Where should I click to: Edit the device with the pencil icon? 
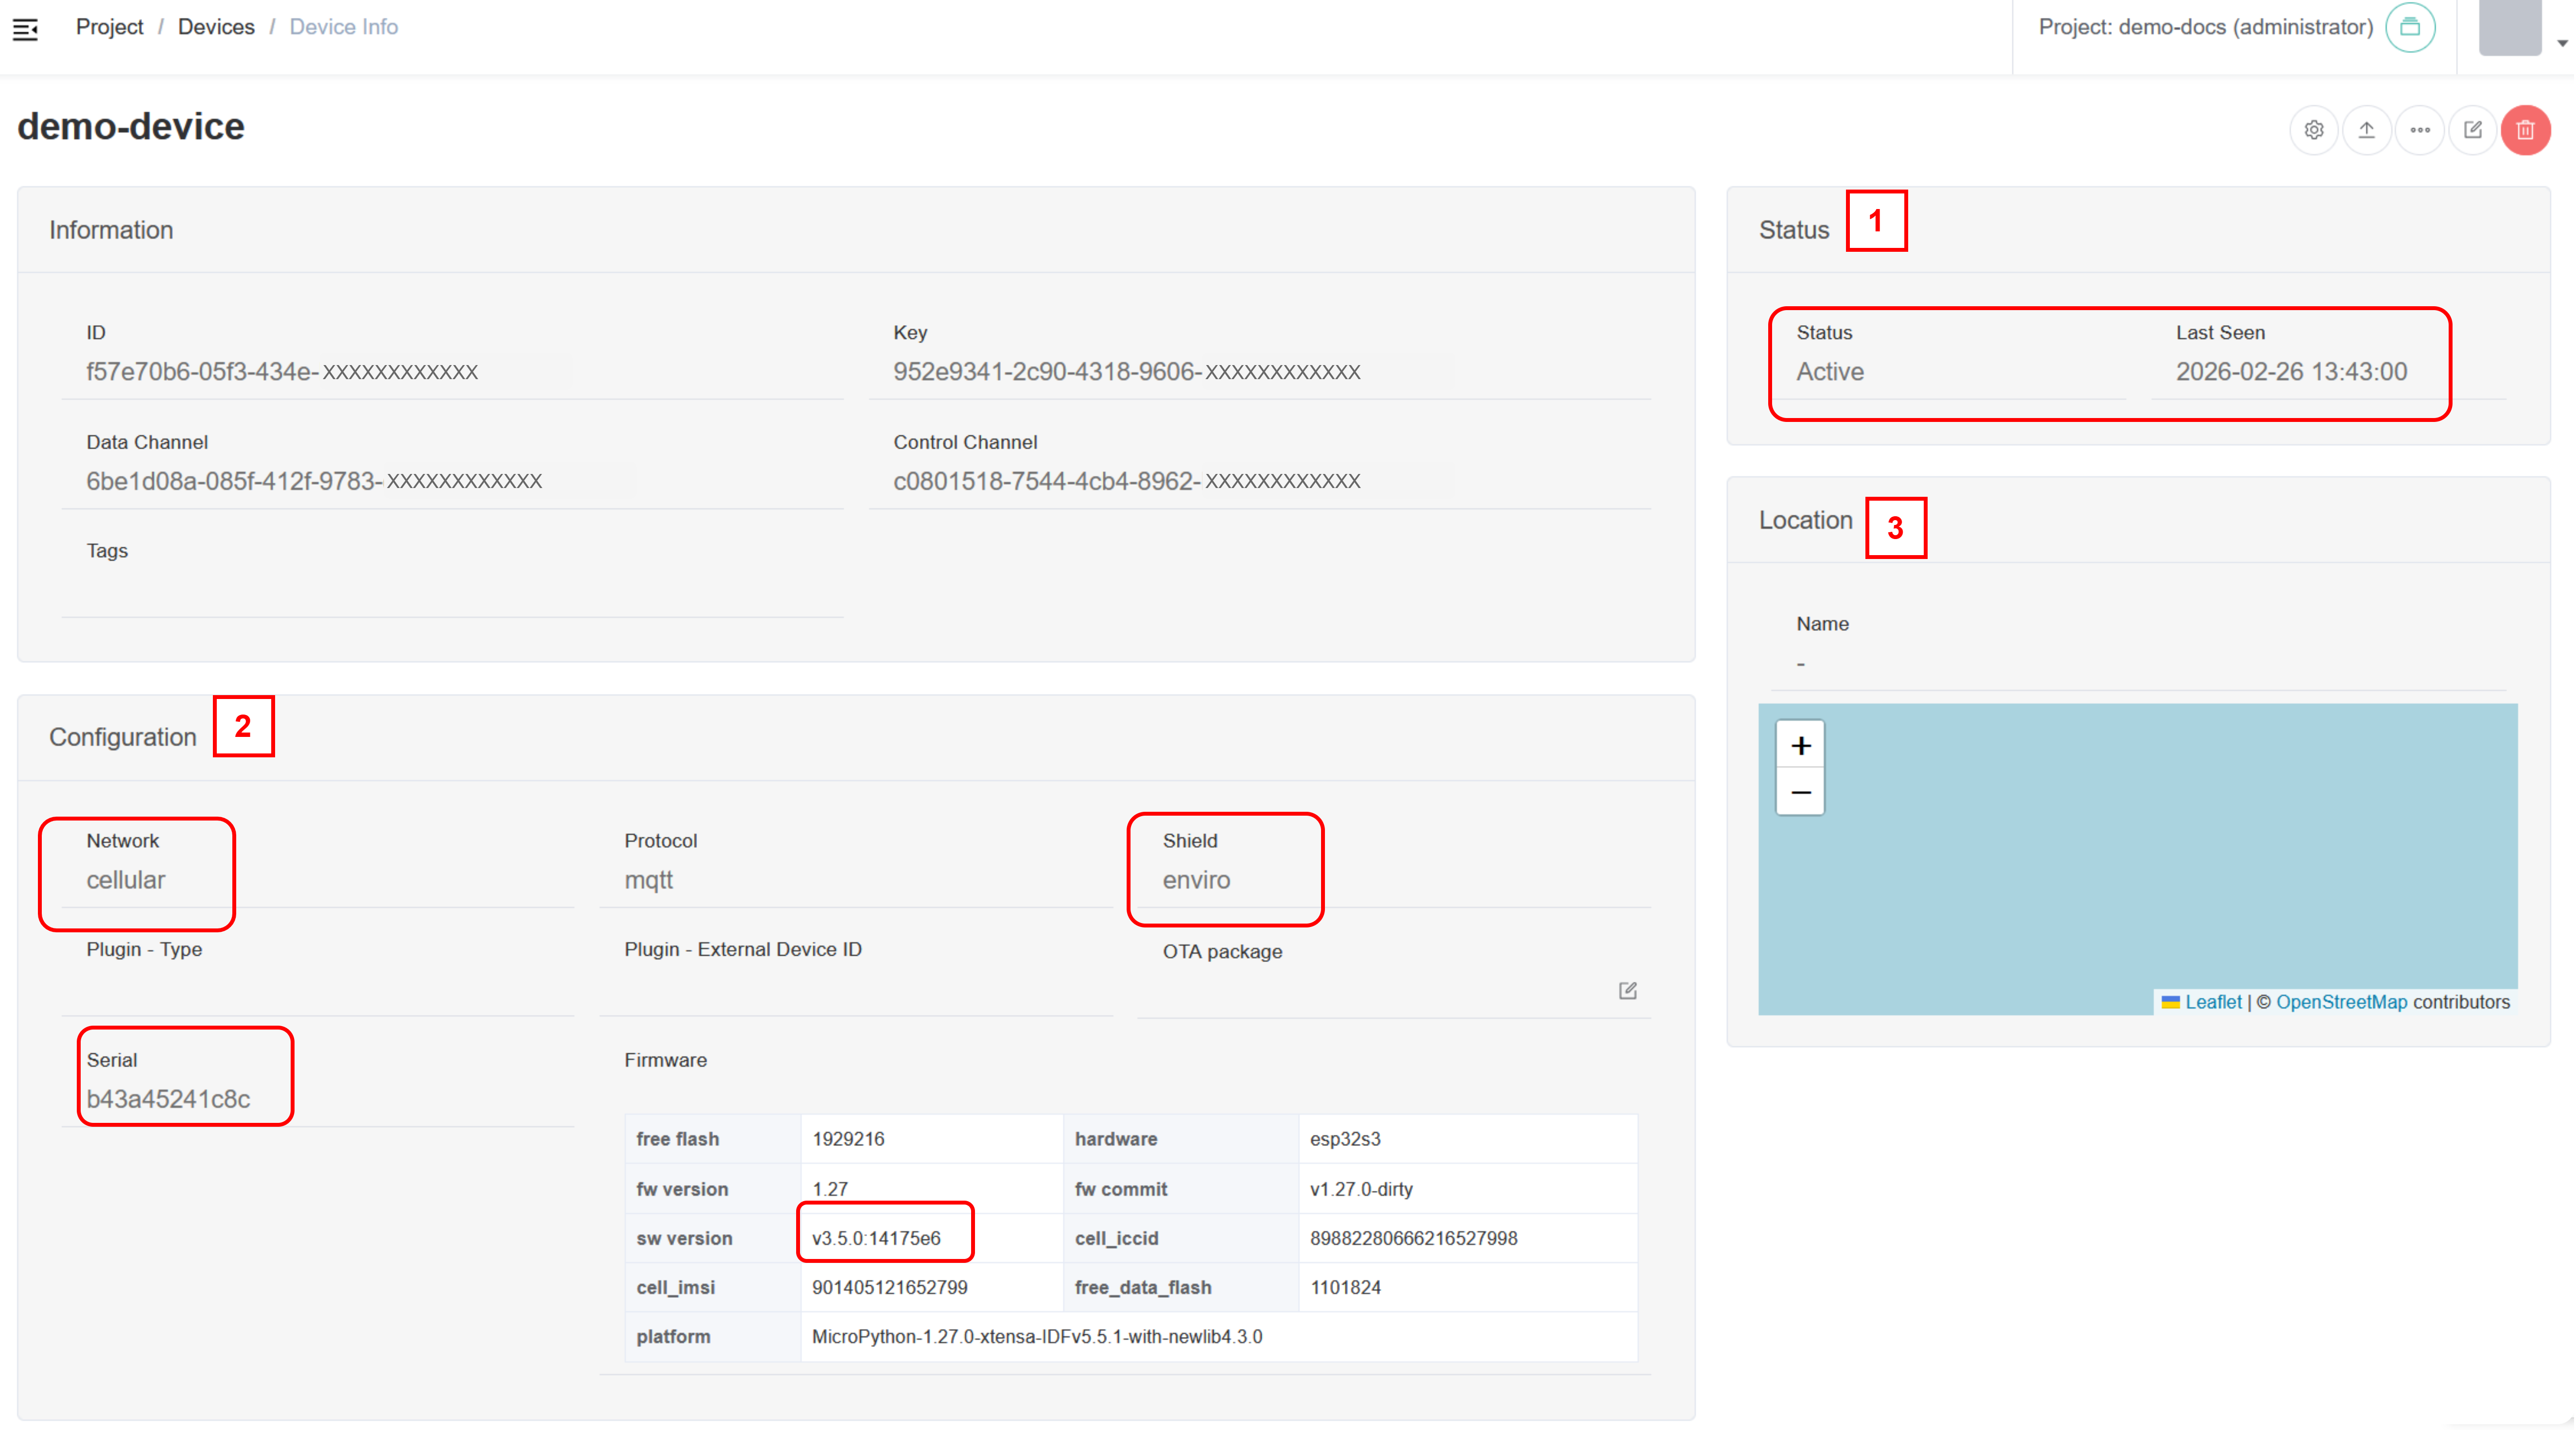[2473, 129]
